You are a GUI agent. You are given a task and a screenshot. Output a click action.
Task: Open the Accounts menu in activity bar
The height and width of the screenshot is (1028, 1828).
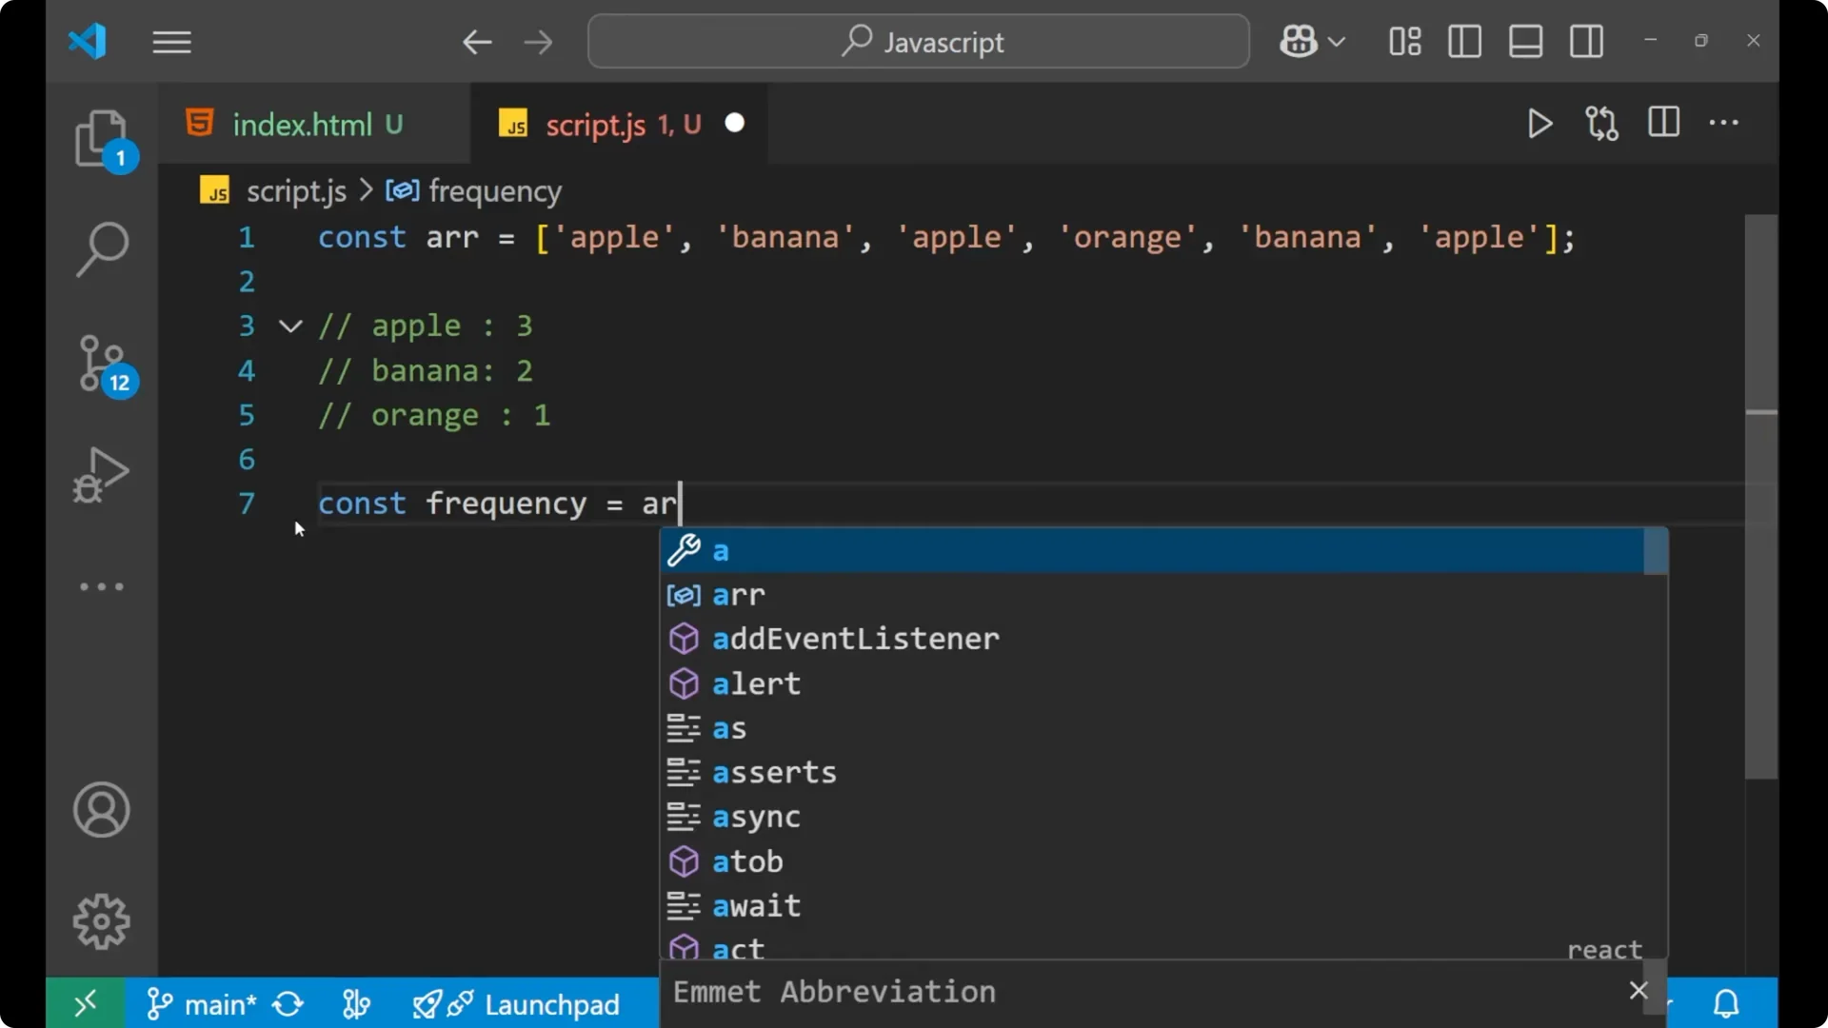click(101, 810)
